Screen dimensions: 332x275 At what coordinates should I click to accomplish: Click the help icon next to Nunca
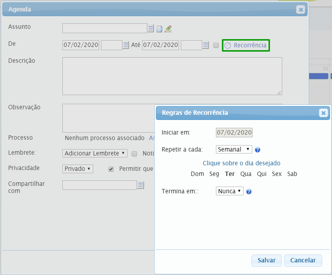coord(249,192)
